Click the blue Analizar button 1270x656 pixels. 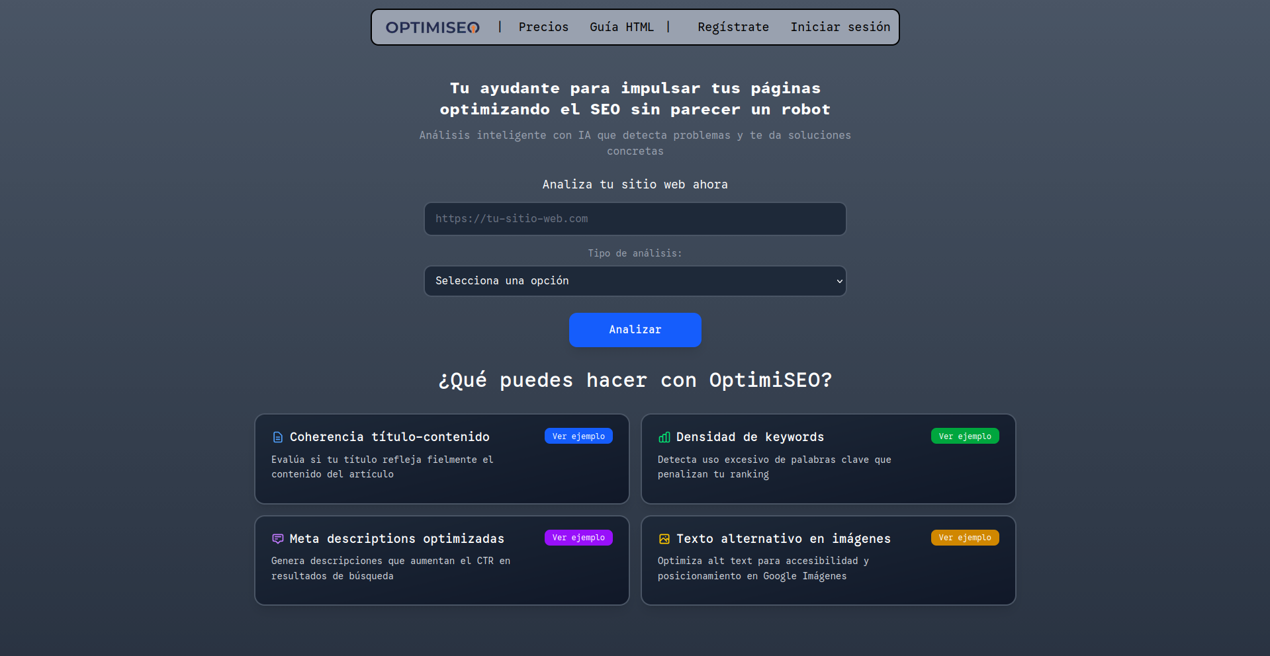point(635,330)
